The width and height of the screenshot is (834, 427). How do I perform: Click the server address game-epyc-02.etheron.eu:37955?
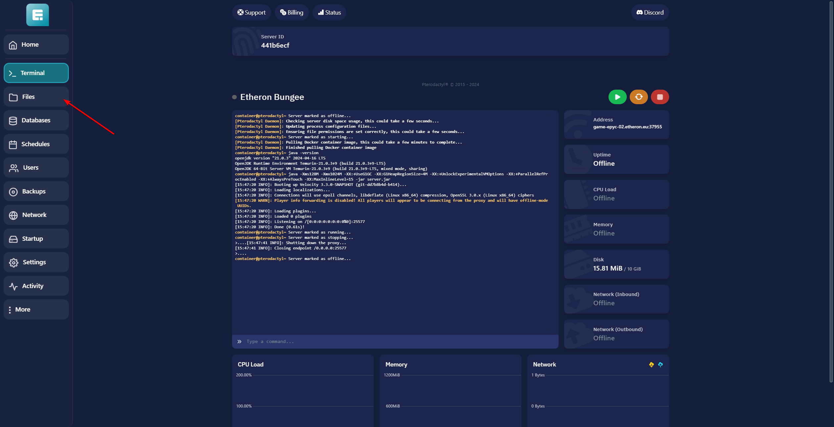tap(627, 127)
